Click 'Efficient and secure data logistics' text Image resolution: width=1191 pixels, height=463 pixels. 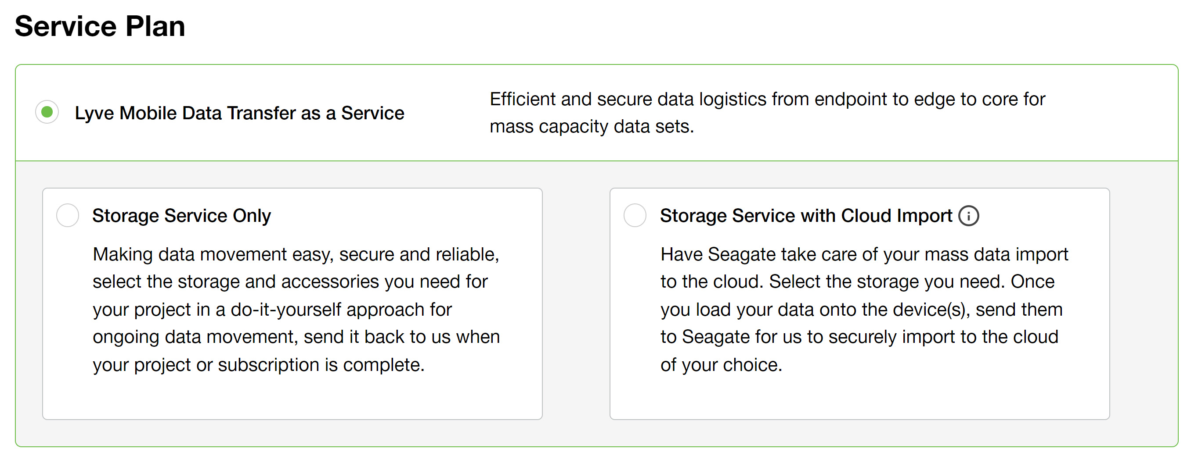(767, 99)
